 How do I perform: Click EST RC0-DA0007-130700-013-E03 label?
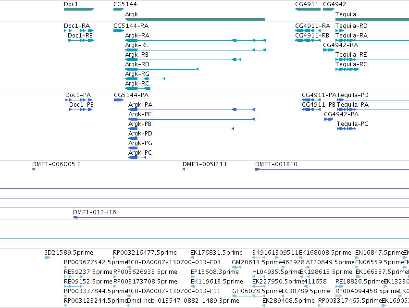(x=174, y=262)
